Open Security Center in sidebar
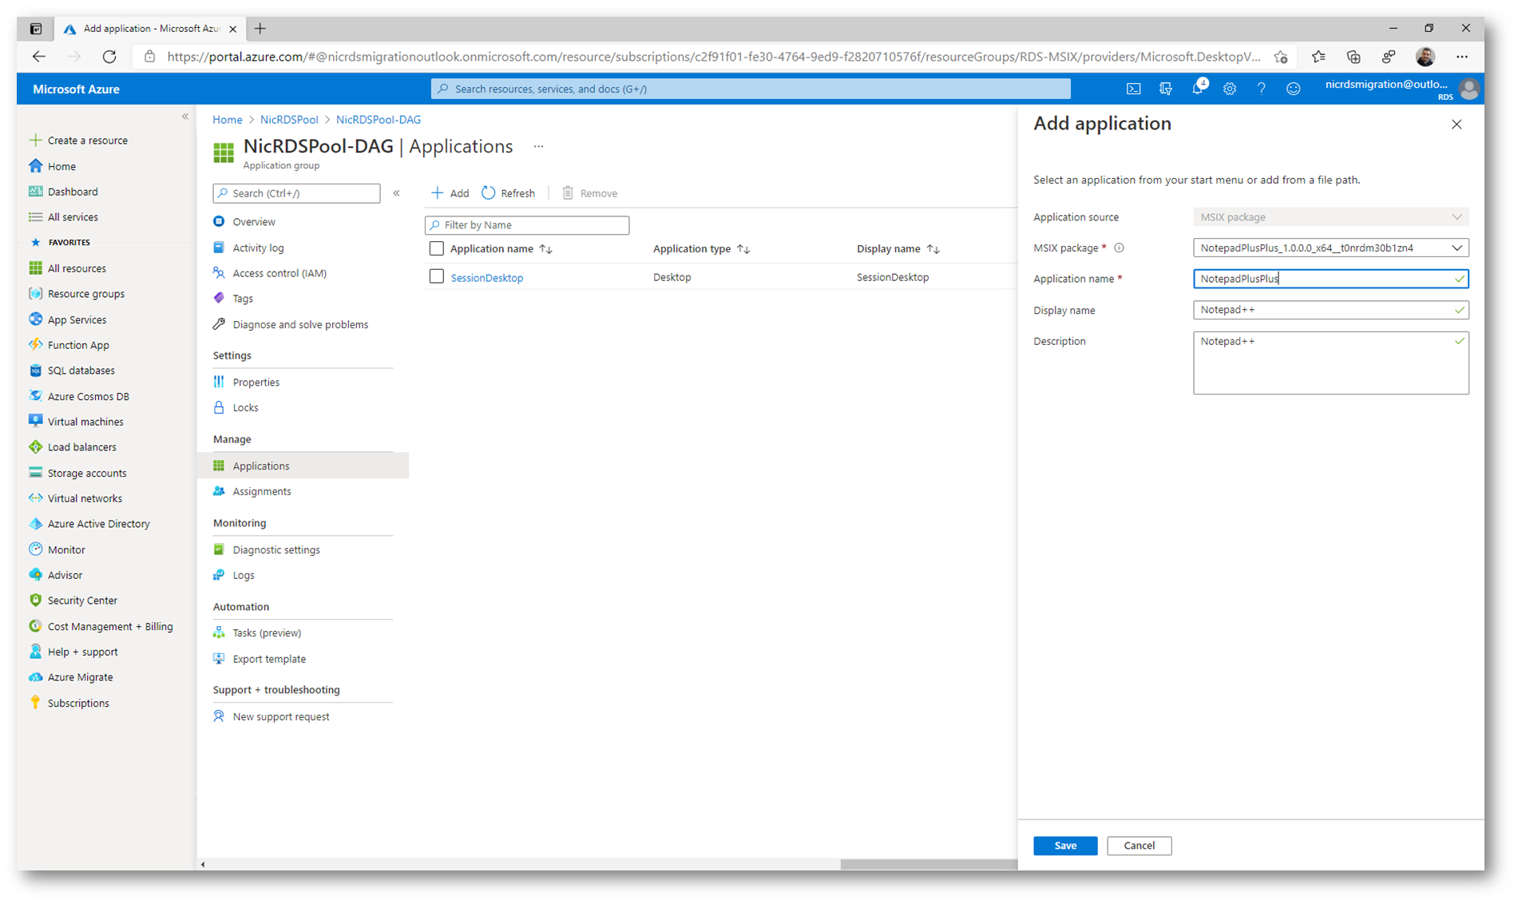The width and height of the screenshot is (1518, 904). click(x=73, y=601)
